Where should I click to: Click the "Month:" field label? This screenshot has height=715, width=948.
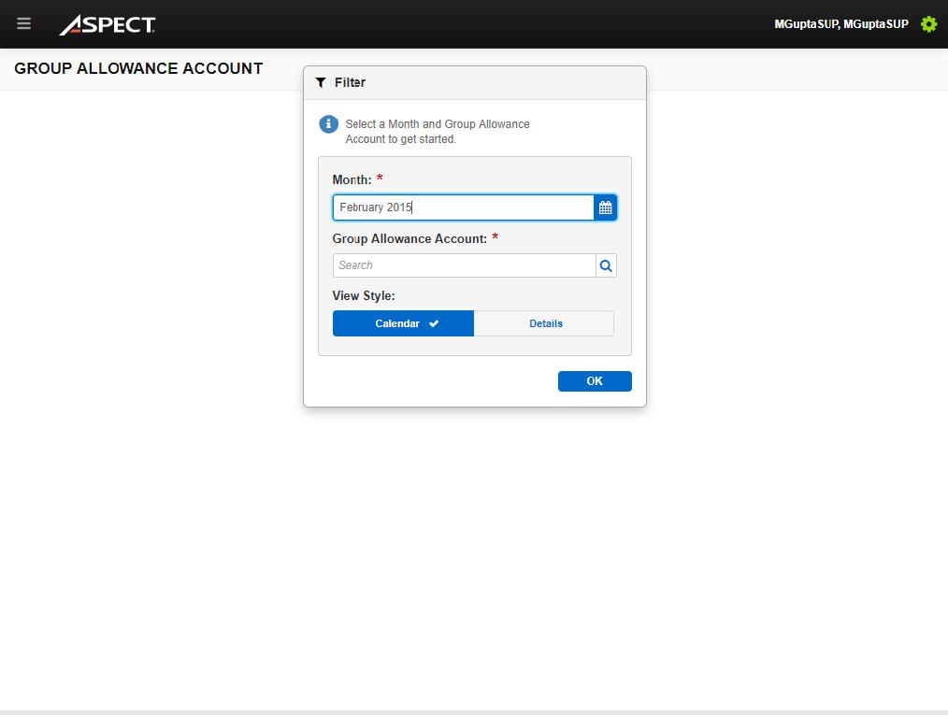point(352,179)
